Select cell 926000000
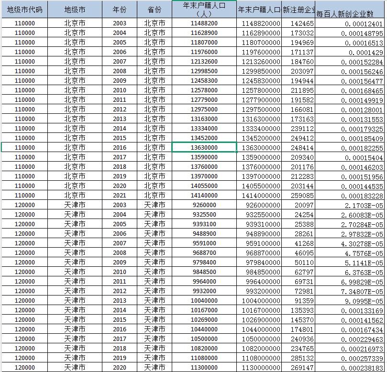This screenshot has height=372, width=387. pos(259,205)
